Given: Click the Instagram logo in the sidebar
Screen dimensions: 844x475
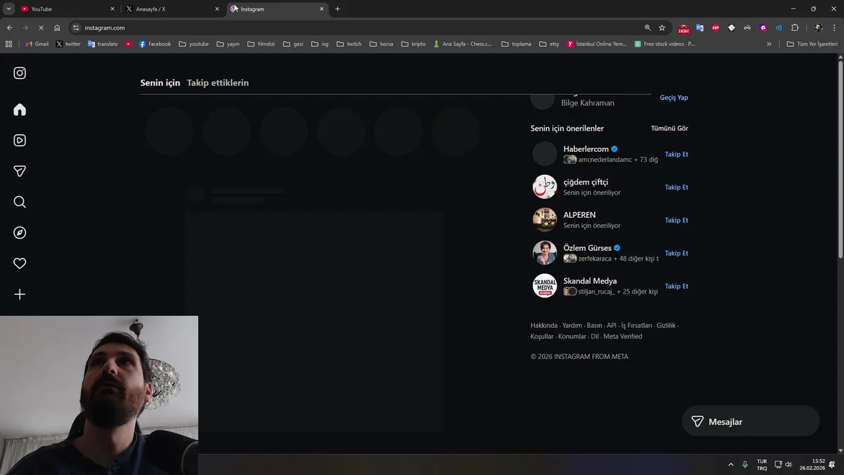Looking at the screenshot, I should [x=20, y=73].
